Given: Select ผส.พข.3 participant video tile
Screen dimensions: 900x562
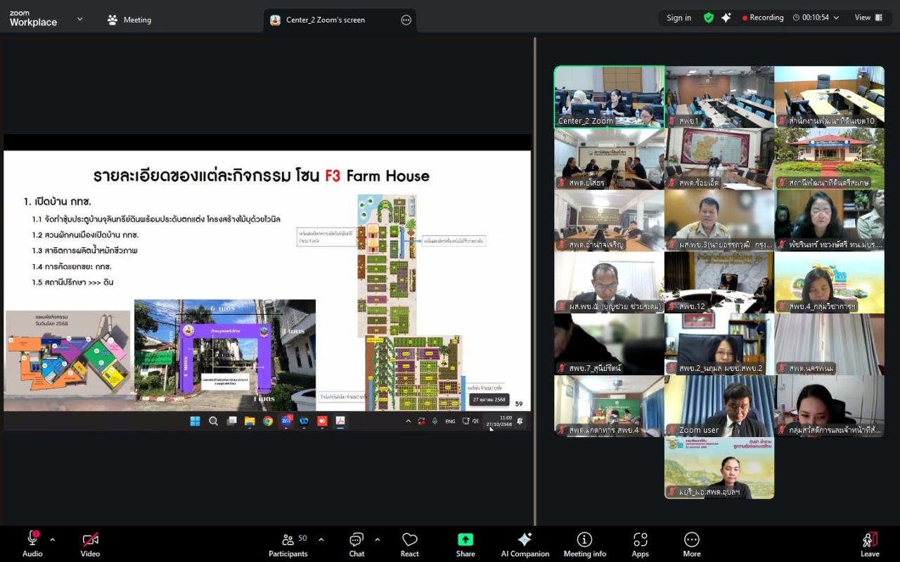Looking at the screenshot, I should click(x=719, y=221).
